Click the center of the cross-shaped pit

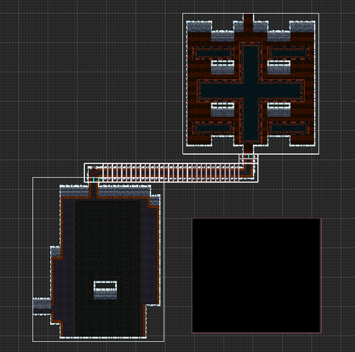point(251,91)
